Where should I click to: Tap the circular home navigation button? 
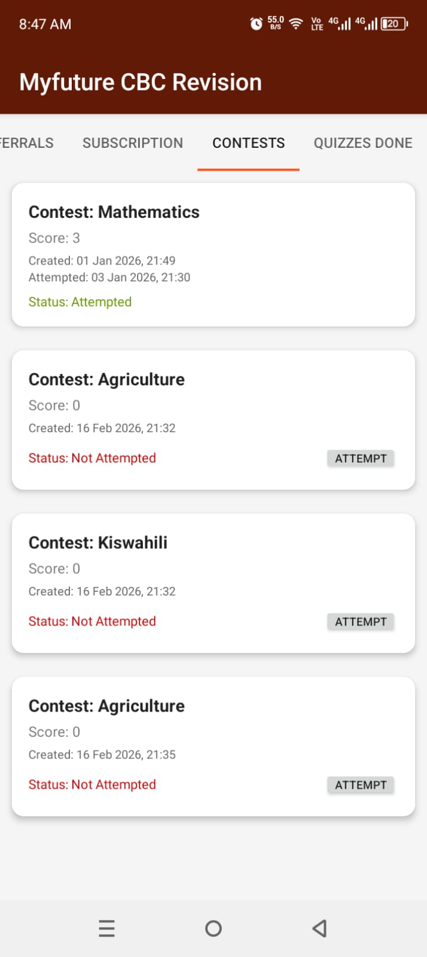213,928
